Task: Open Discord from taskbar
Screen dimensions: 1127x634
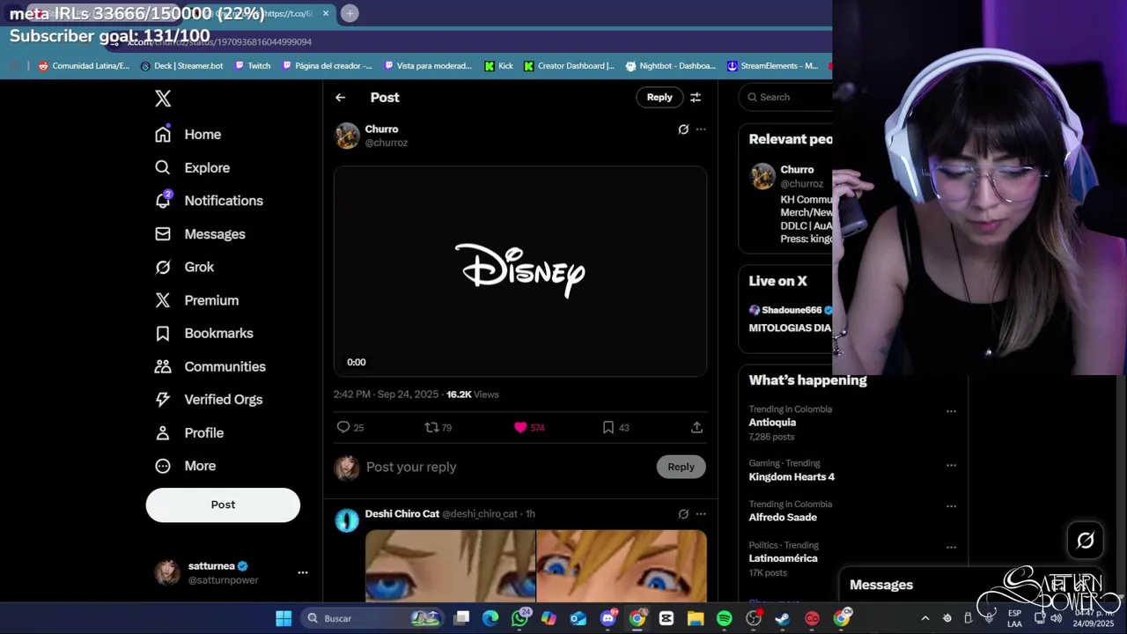Action: coord(608,619)
